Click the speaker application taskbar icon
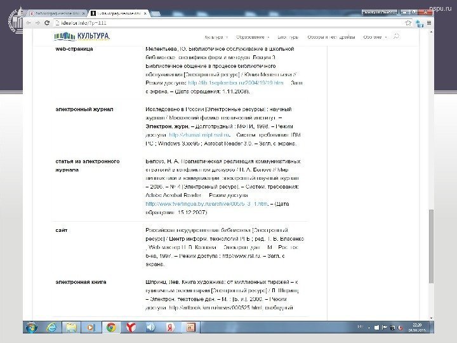 click(x=150, y=328)
